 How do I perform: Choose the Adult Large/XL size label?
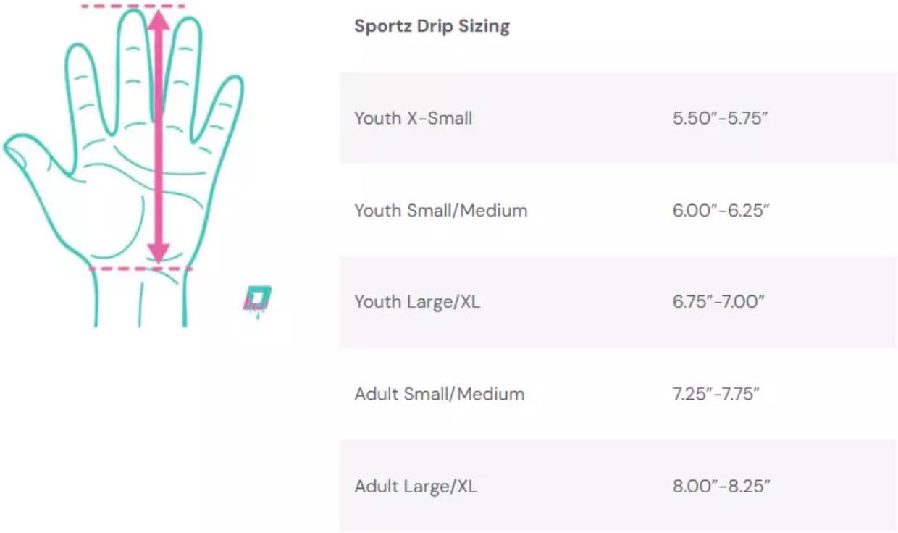(416, 486)
